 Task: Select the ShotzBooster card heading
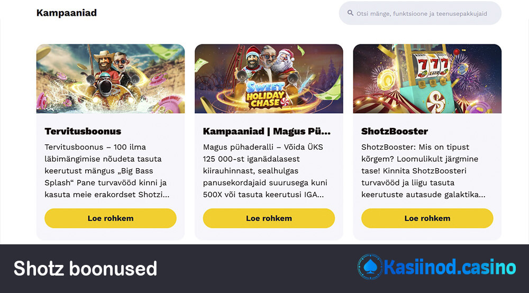pos(395,131)
